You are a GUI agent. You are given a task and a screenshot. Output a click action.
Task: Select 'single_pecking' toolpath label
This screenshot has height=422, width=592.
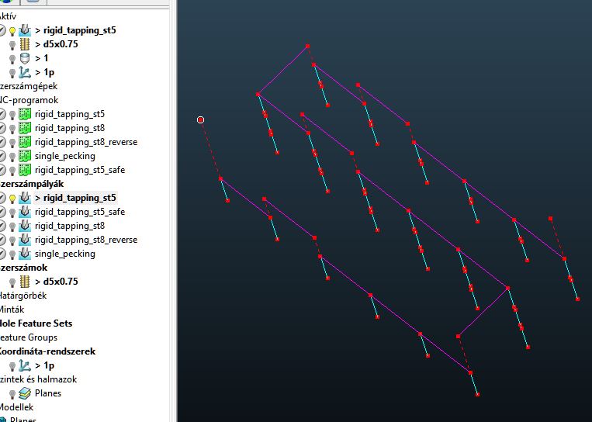point(65,254)
